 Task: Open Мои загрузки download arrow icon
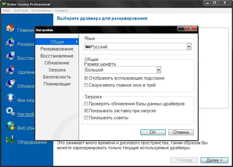point(10,98)
